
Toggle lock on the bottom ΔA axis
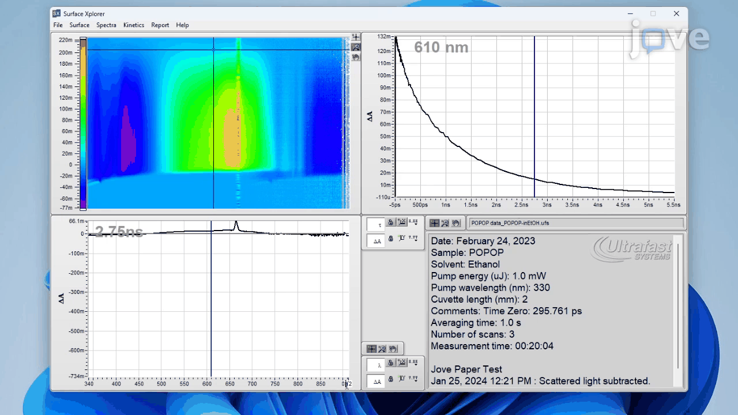pos(391,379)
